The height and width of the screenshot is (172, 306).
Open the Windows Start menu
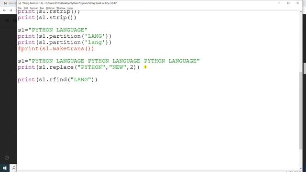tap(5, 168)
